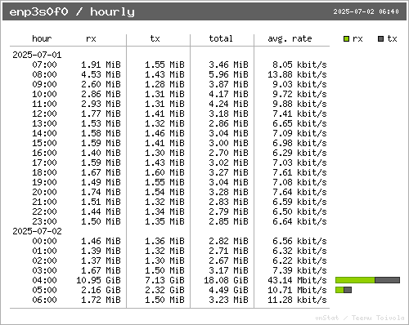Click total value 18.08 GiB
This screenshot has height=325, width=409.
point(226,280)
